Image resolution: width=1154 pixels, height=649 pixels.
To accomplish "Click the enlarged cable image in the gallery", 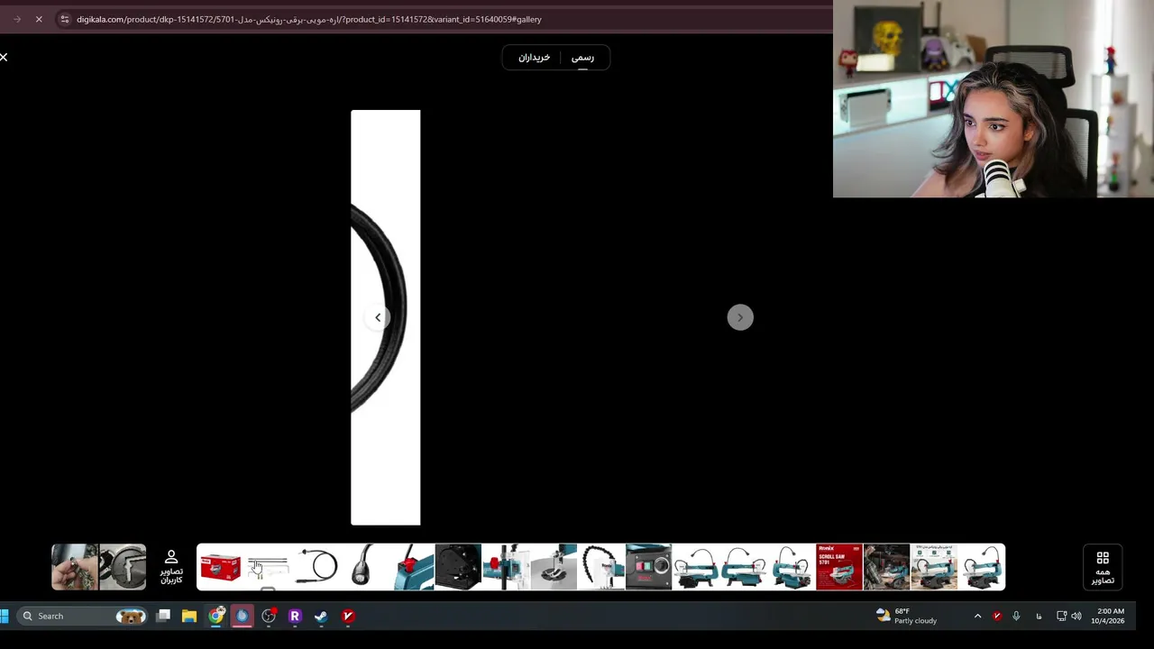I will pyautogui.click(x=386, y=317).
